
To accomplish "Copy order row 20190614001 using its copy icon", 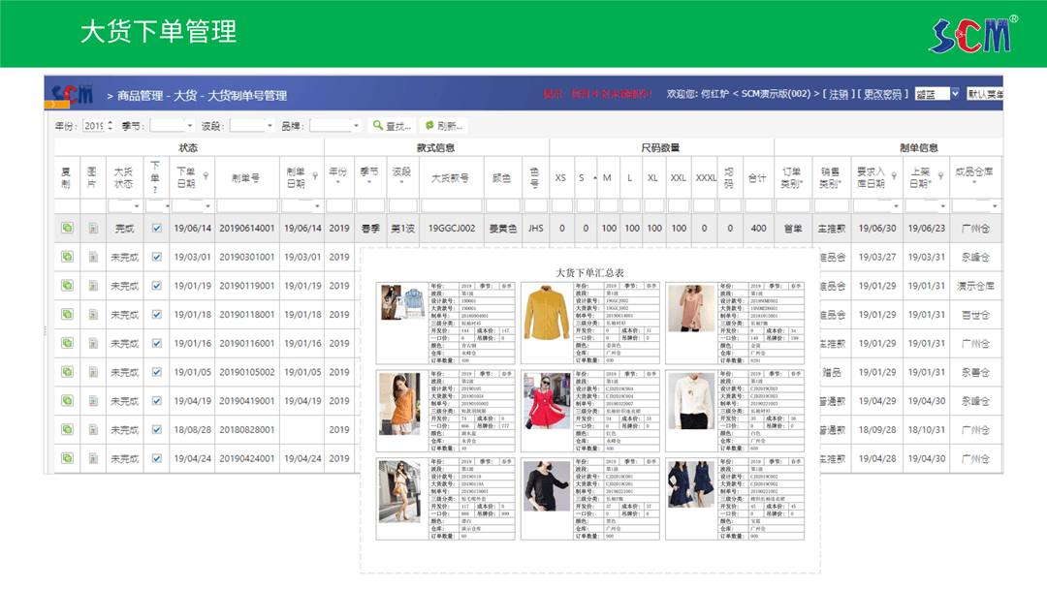I will 67,228.
